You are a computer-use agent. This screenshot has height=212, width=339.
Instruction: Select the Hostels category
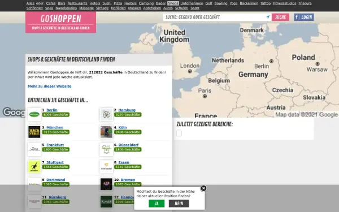coord(131,3)
